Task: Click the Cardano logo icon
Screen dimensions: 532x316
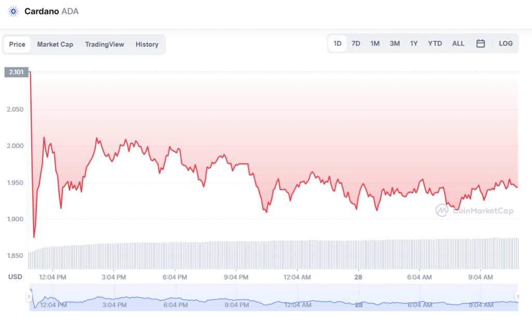Action: pyautogui.click(x=13, y=11)
